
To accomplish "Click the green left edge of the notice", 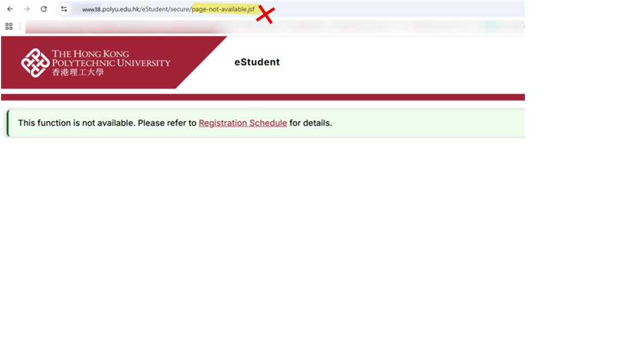I will click(8, 123).
